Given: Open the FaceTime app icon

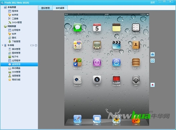Looking at the screenshot, I should pos(77,80).
